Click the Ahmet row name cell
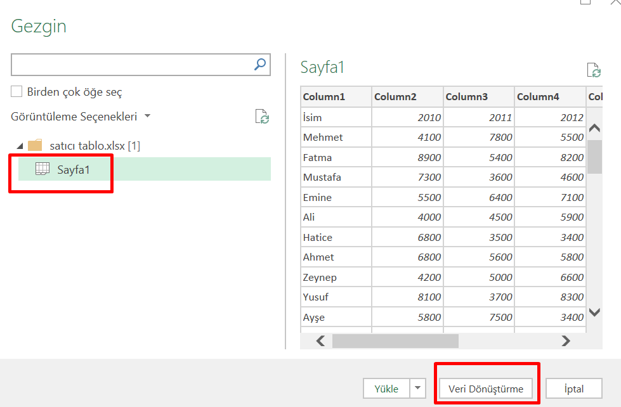The image size is (621, 407). click(x=336, y=257)
